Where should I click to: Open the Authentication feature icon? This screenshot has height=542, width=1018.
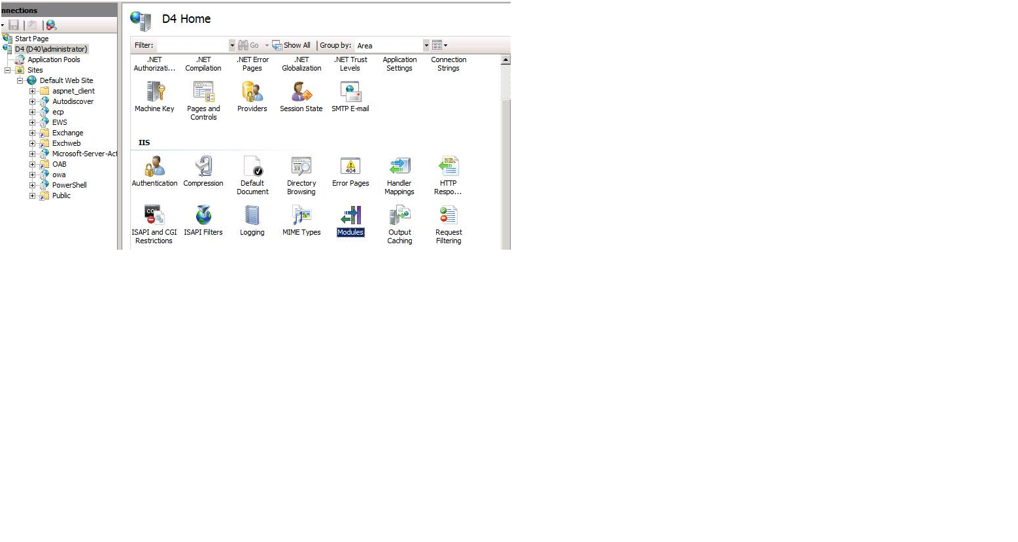154,167
